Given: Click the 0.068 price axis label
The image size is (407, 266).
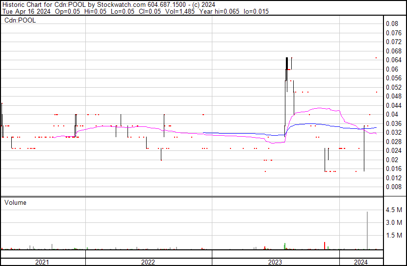Looking at the screenshot, I should [x=393, y=51].
